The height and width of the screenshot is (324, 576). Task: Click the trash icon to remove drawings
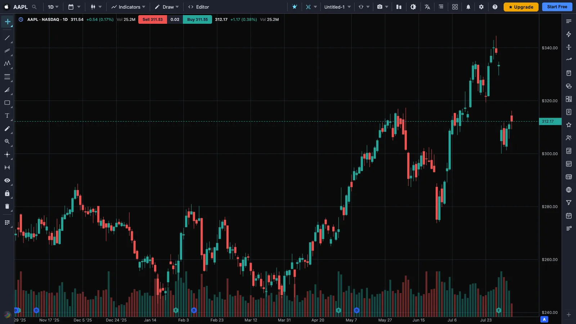(7, 206)
